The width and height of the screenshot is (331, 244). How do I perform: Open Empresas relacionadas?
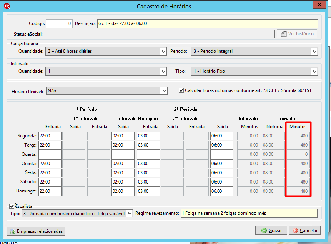click(x=36, y=231)
